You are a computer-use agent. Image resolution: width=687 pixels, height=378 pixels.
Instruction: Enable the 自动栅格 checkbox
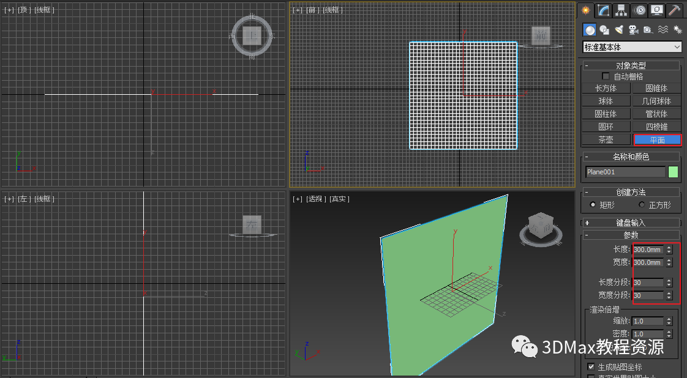coord(606,76)
